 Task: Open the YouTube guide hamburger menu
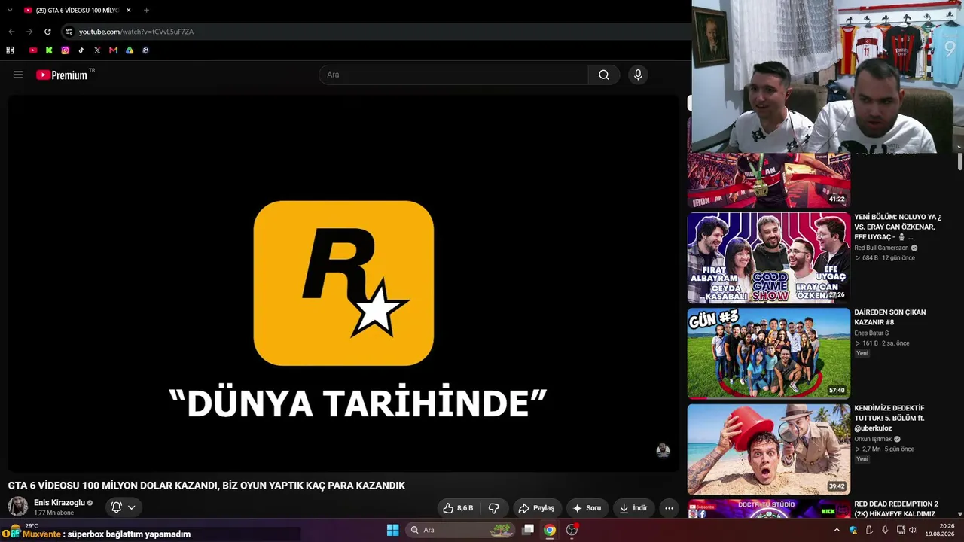[18, 75]
